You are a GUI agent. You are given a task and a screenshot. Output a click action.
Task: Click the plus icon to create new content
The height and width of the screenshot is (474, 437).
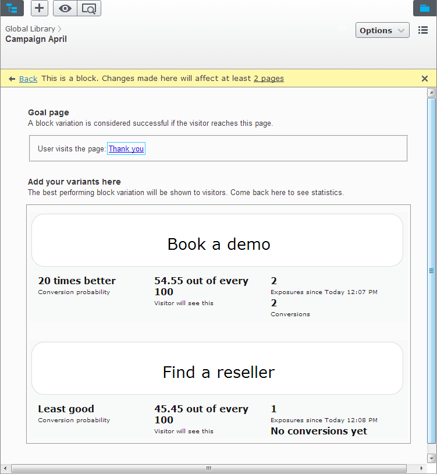tap(39, 8)
